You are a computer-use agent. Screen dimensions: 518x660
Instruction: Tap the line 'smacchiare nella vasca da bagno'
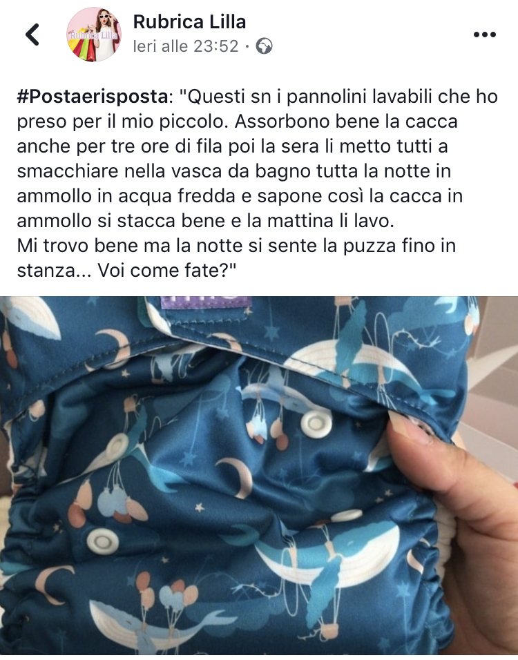[233, 171]
